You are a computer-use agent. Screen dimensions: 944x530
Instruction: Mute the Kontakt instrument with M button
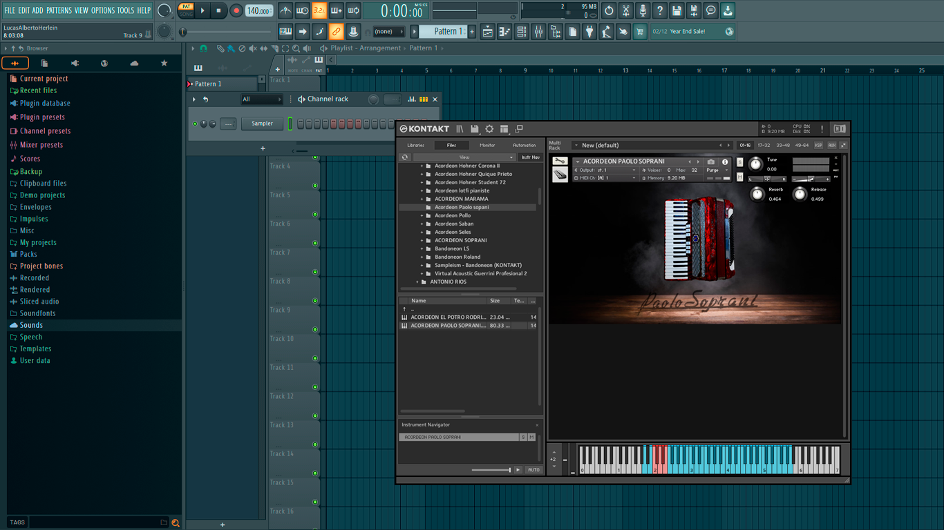739,177
